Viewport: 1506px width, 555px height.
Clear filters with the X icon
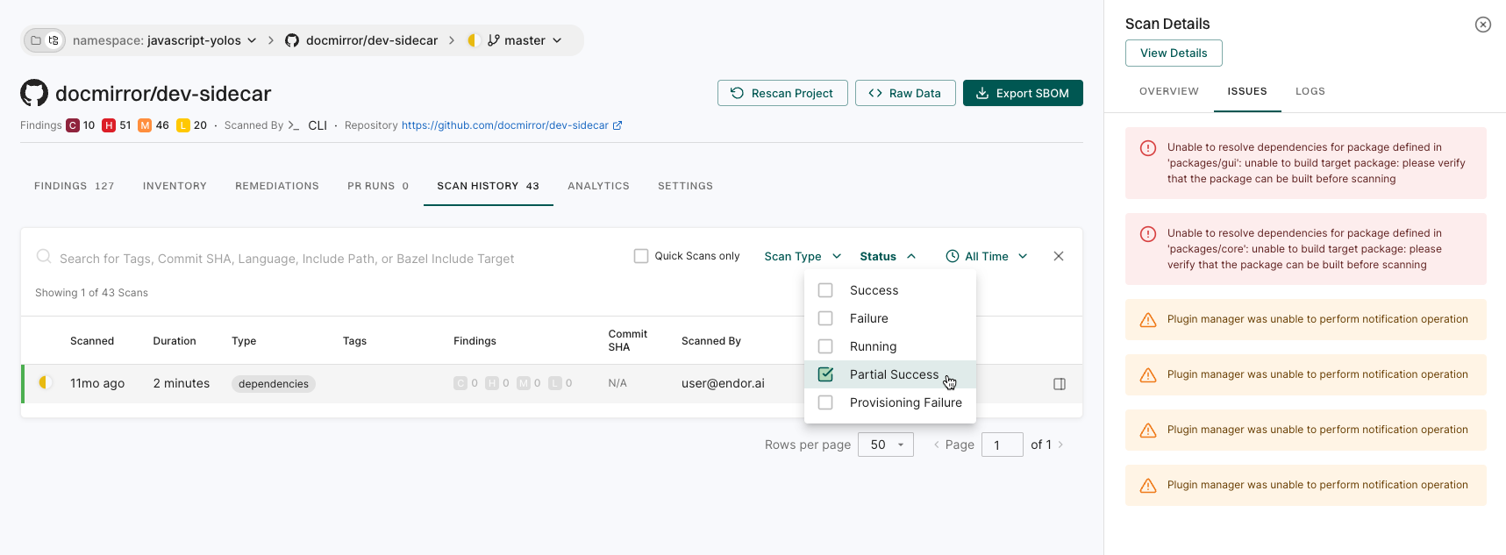click(1059, 256)
